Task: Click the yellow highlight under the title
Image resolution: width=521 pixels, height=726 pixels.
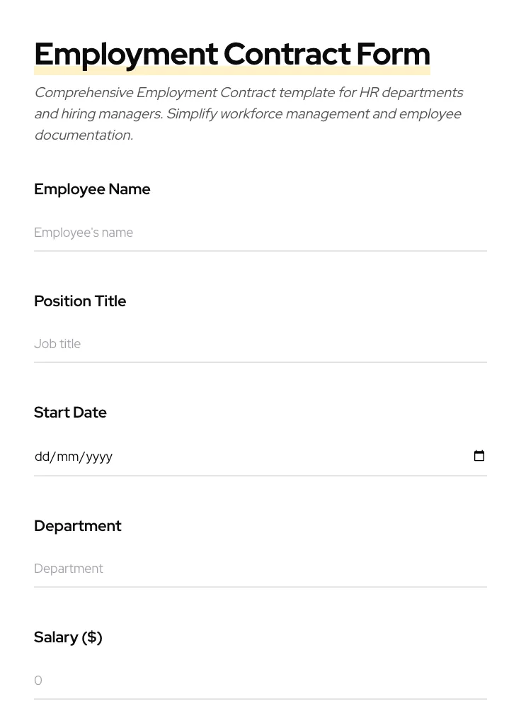Action: (x=232, y=71)
